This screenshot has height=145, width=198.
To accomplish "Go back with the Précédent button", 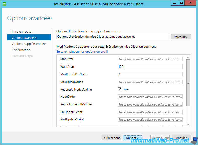I will (x=111, y=138).
